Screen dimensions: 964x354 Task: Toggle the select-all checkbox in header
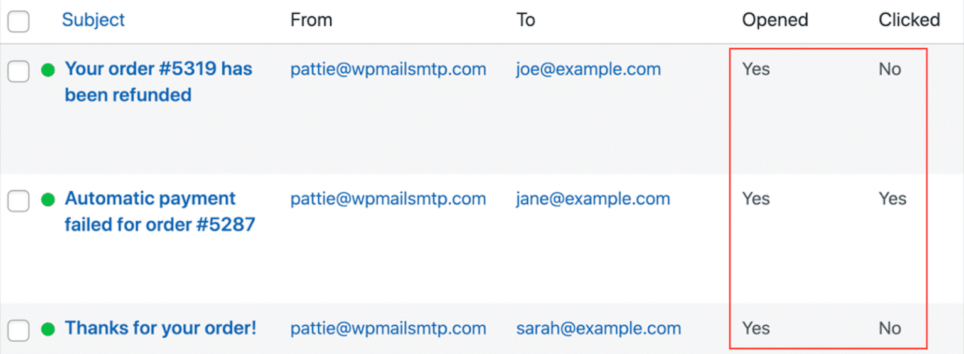[18, 21]
